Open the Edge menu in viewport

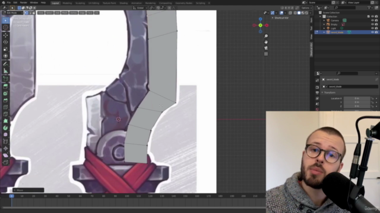click(82, 13)
